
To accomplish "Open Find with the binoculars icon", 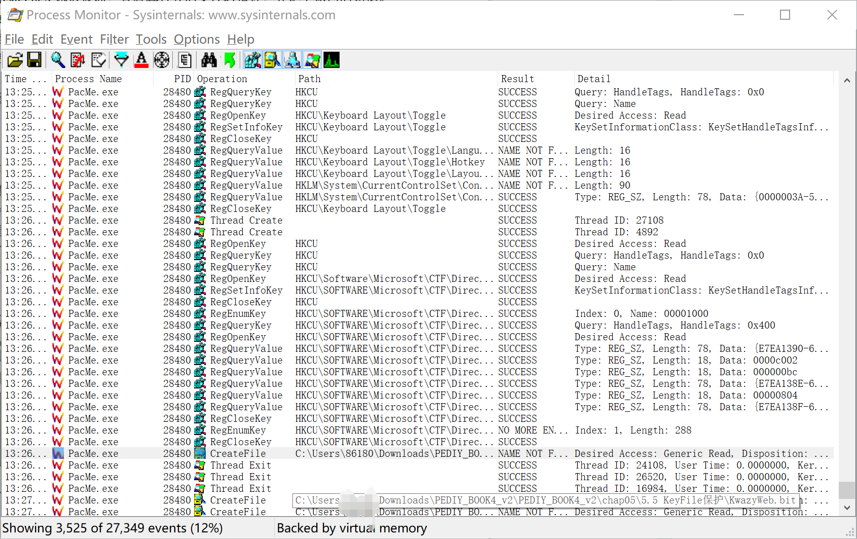I will 209,60.
